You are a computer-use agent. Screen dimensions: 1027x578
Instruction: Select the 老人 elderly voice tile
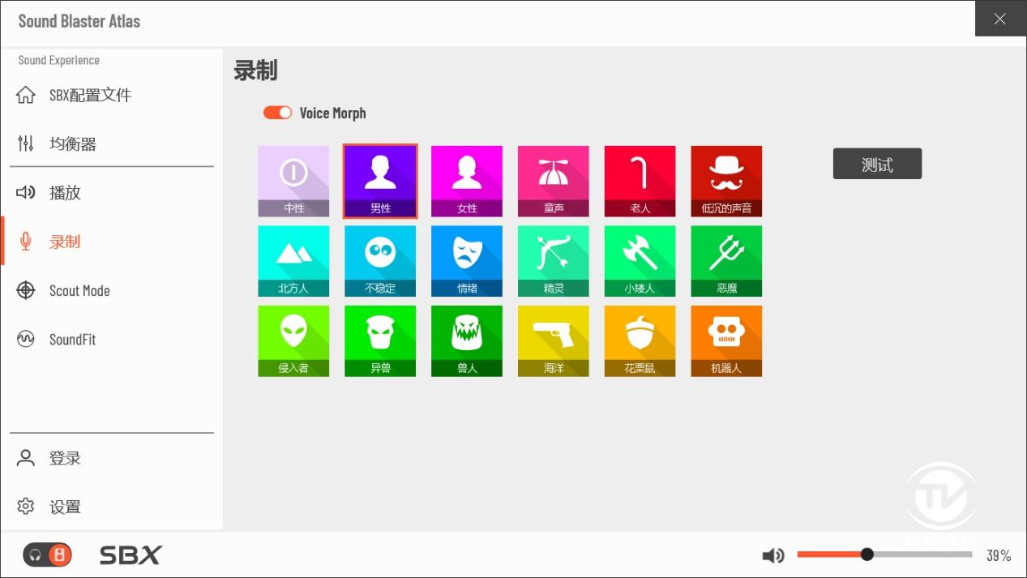[x=640, y=181]
